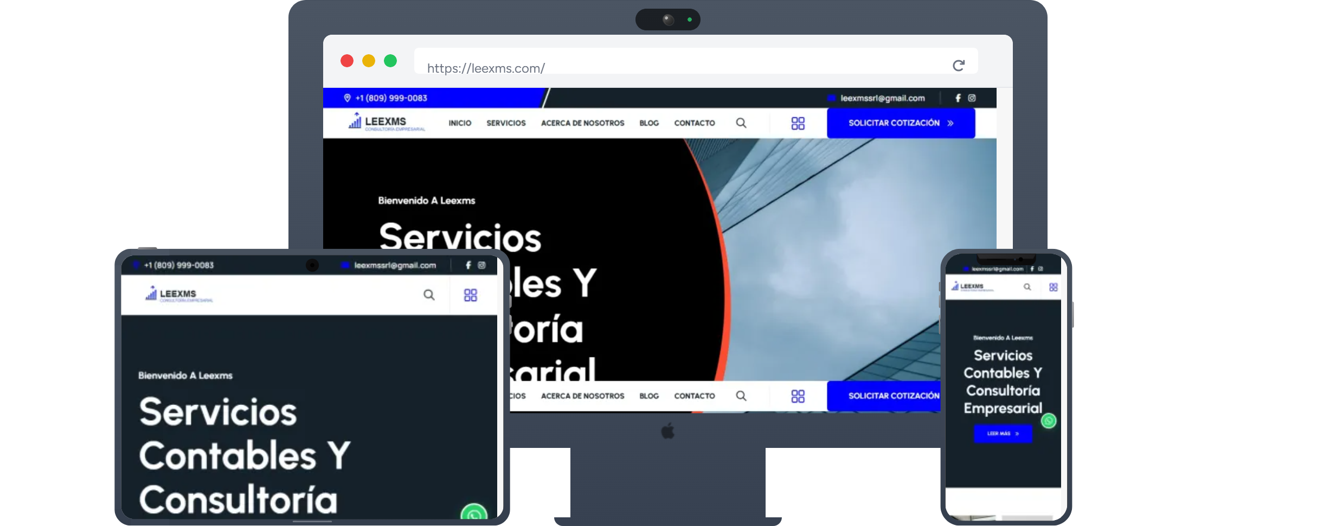Screen dimensions: 1336x526
Task: Open Facebook from the desktop top bar
Action: (x=958, y=98)
